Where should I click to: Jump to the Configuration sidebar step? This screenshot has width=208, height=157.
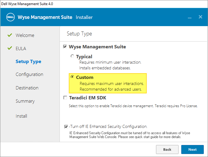point(29,74)
